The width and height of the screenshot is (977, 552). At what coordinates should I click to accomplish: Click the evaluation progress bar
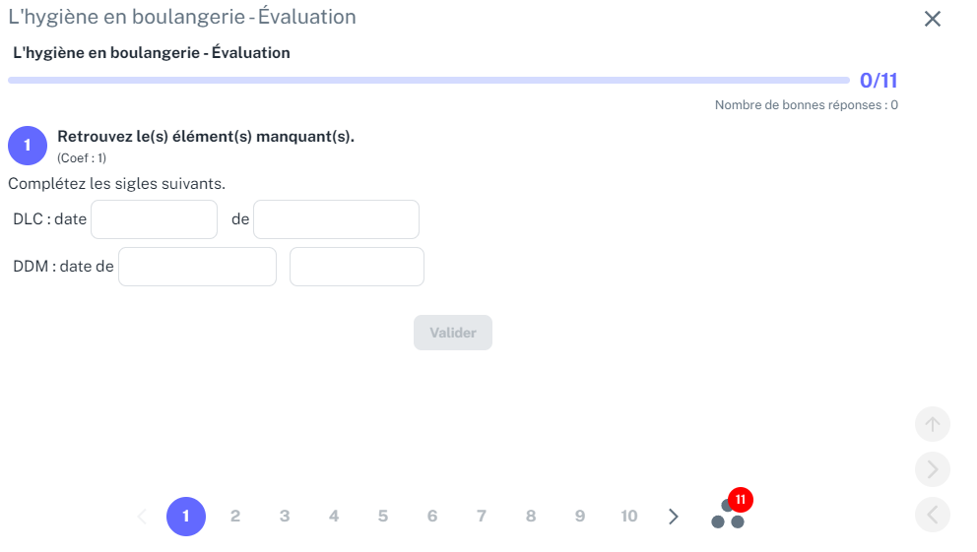point(428,81)
